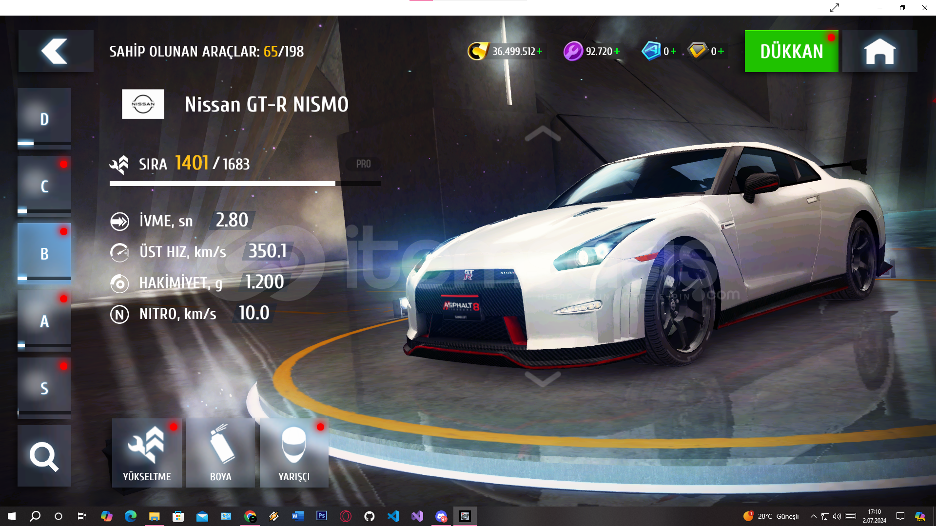
Task: Select the B class tab
Action: pos(44,253)
